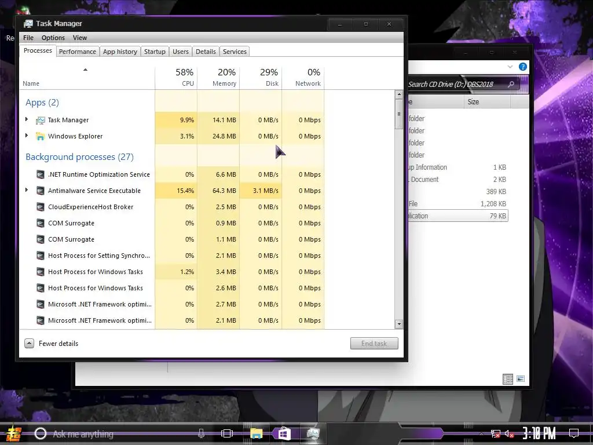Open Task View from taskbar
Image resolution: width=593 pixels, height=445 pixels.
point(227,433)
